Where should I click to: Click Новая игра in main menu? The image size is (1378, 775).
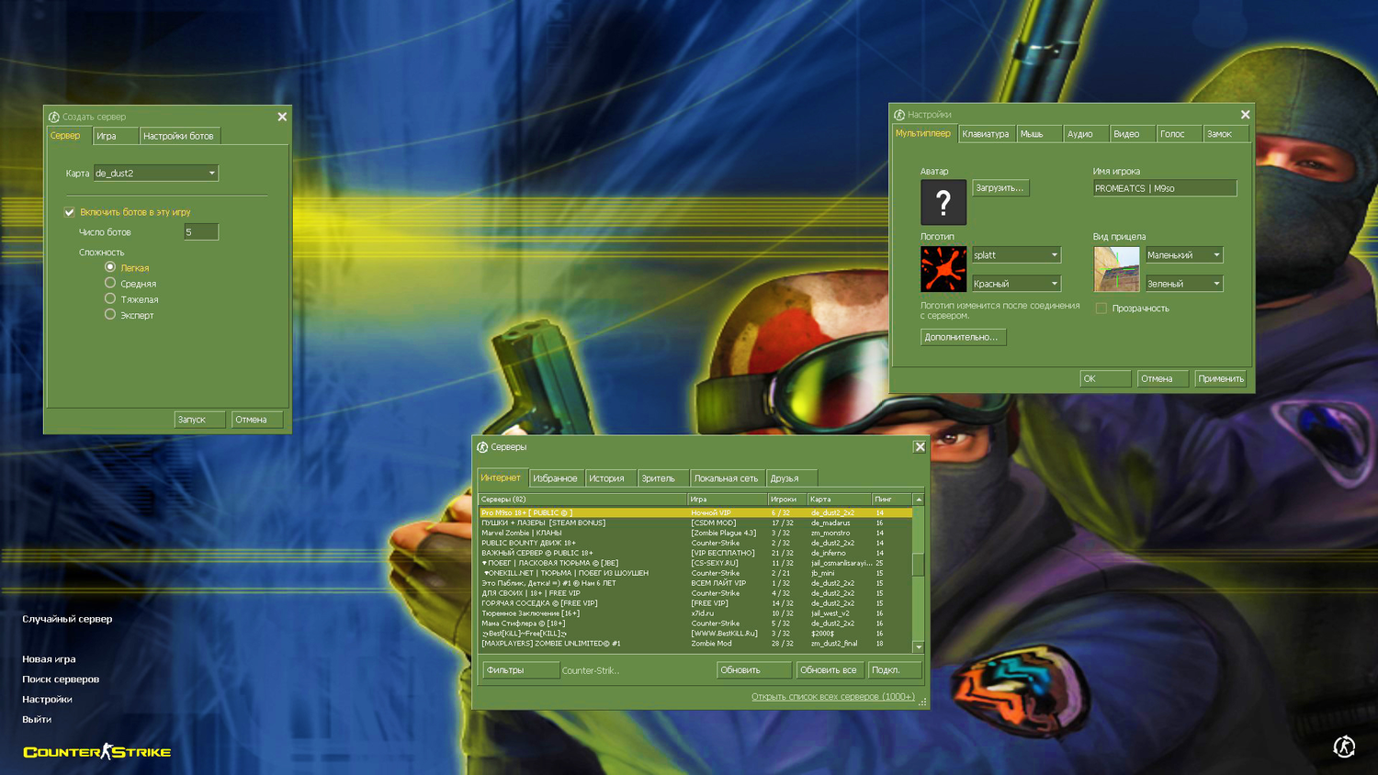click(50, 659)
